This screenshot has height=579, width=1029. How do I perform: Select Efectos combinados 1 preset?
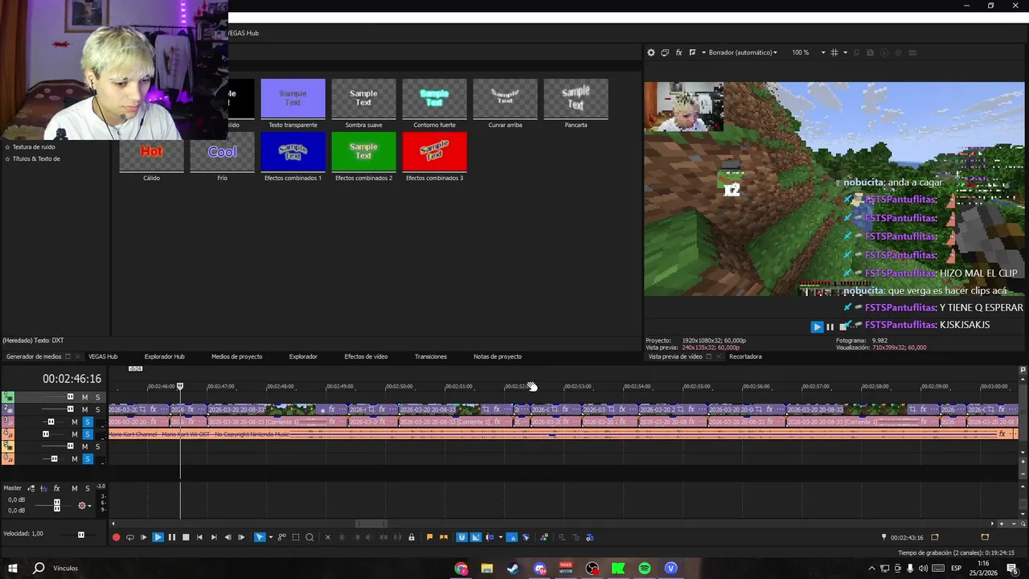(293, 157)
